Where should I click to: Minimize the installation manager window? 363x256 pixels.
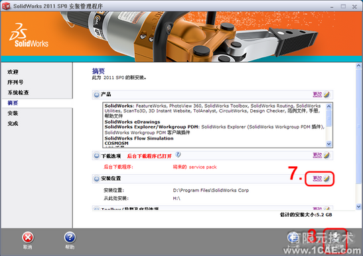point(332,7)
